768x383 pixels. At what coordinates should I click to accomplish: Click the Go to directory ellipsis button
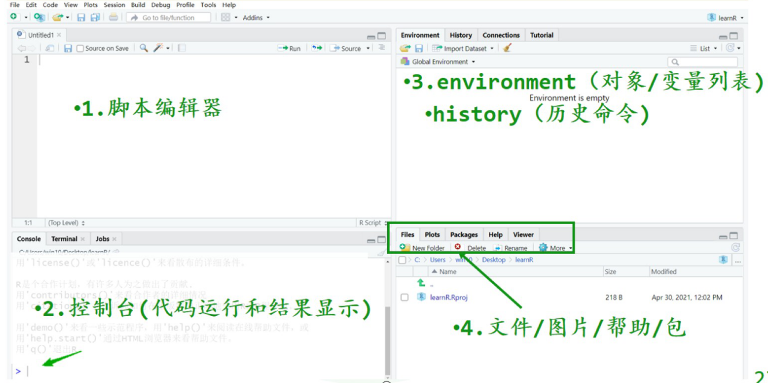pyautogui.click(x=737, y=261)
